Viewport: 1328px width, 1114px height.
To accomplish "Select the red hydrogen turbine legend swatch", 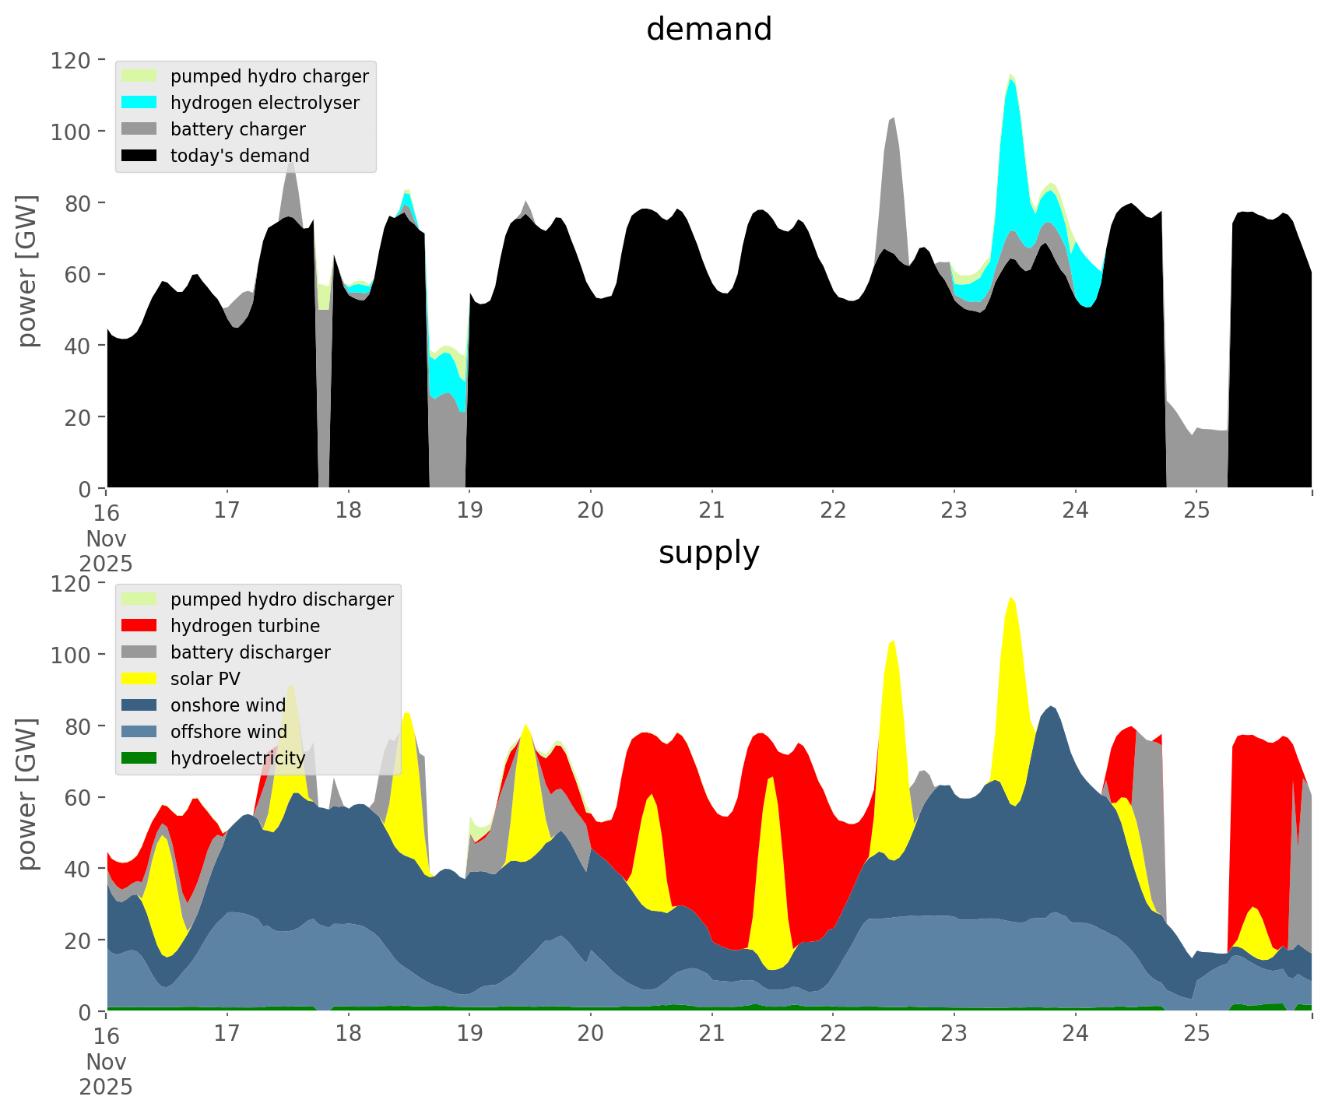I will coord(139,626).
